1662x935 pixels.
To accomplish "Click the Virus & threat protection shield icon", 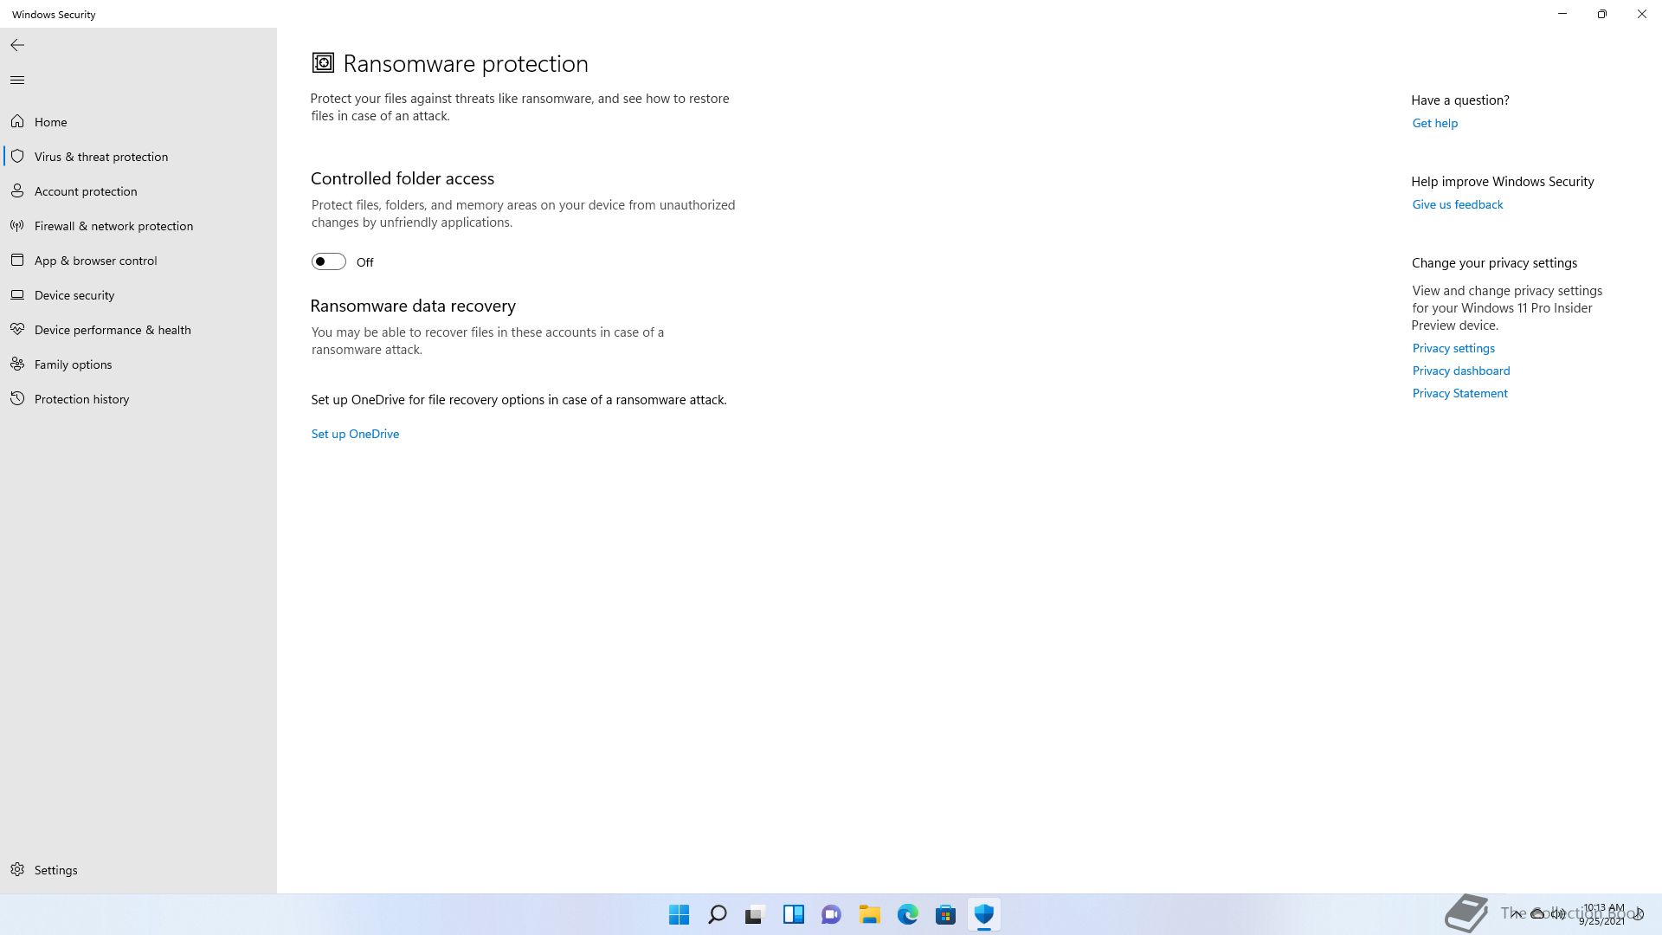I will coord(17,157).
